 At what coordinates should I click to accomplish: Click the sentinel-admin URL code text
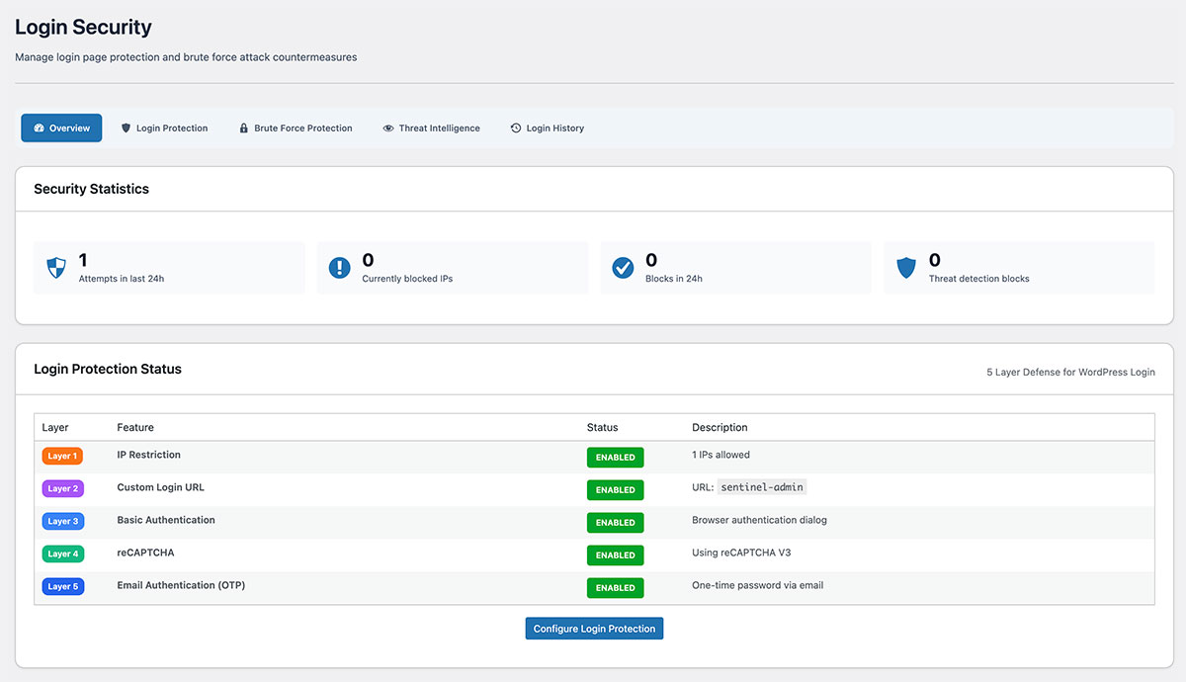pyautogui.click(x=762, y=487)
